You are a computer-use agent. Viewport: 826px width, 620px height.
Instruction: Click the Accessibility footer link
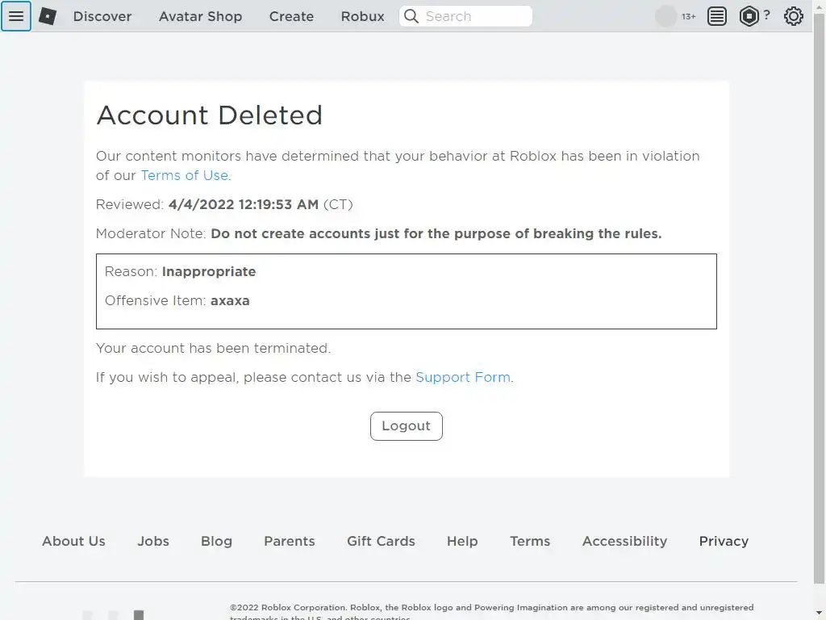(x=624, y=541)
